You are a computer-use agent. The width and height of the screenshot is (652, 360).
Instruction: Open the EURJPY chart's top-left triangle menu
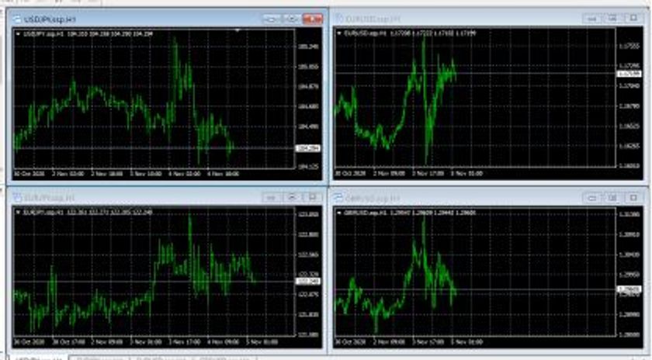(x=18, y=213)
